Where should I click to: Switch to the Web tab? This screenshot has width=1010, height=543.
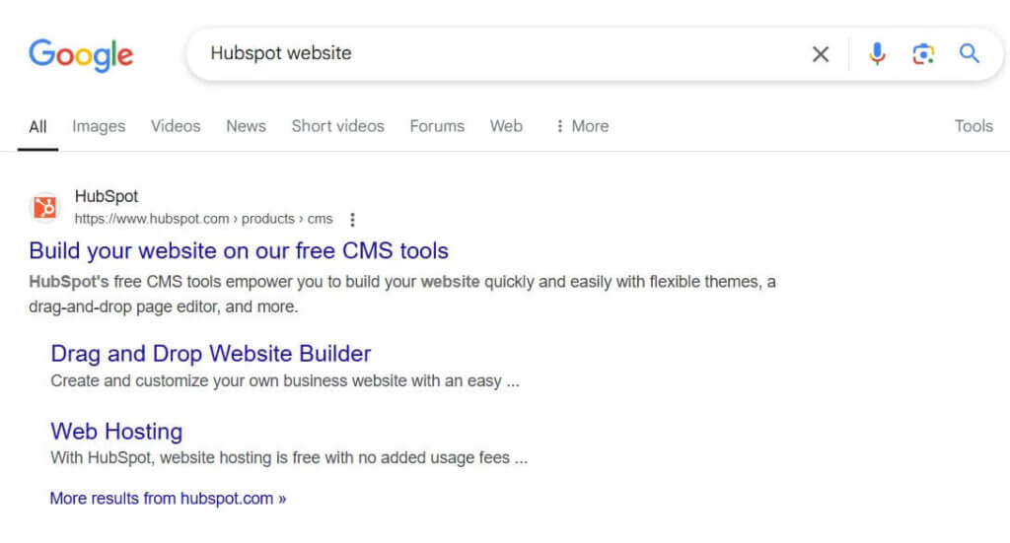506,126
